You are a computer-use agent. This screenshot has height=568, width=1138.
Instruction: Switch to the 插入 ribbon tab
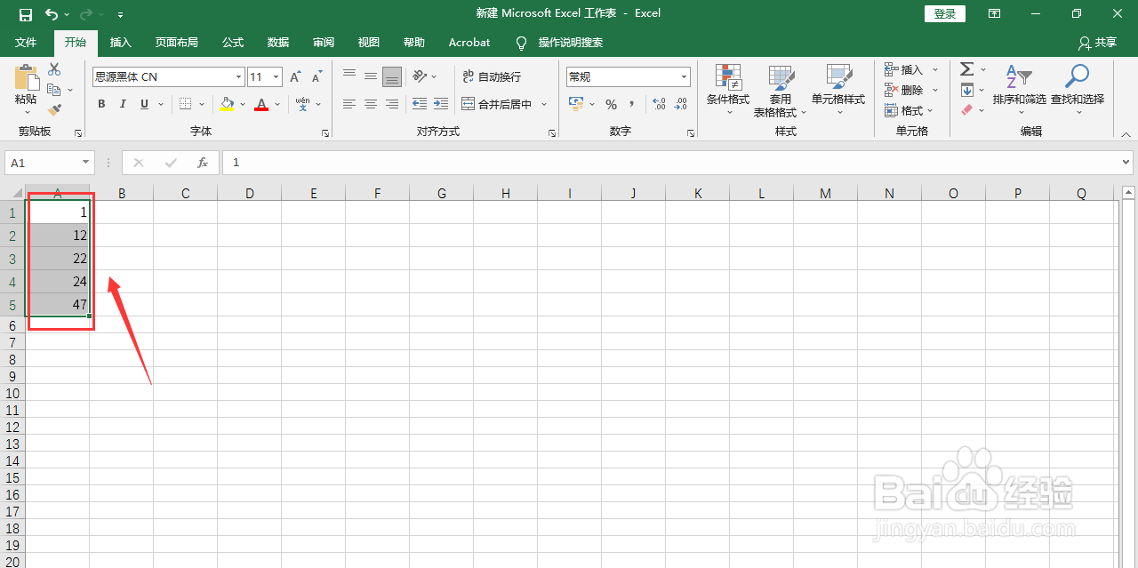(121, 43)
